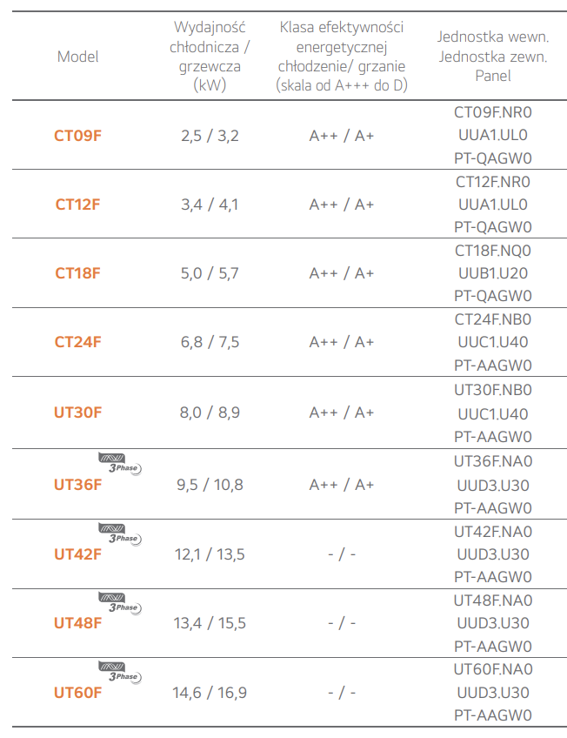Select the CT09F model name
Image resolution: width=567 pixels, height=738 pixels.
click(x=77, y=136)
